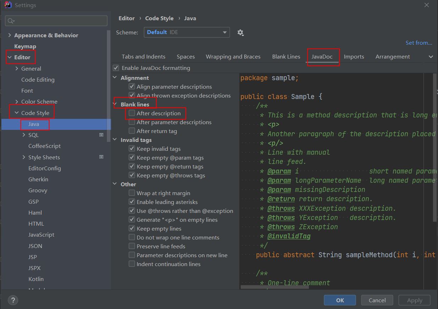Enable After parameter descriptions checkbox

[132, 122]
